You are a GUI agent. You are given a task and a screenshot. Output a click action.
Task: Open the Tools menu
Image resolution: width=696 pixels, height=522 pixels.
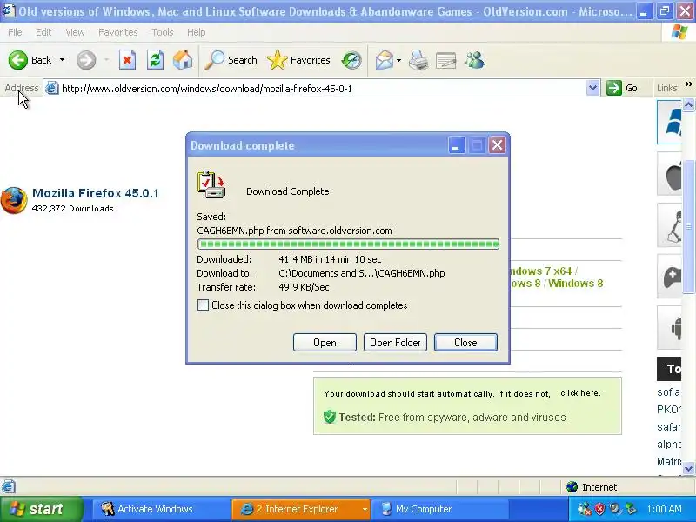click(163, 32)
